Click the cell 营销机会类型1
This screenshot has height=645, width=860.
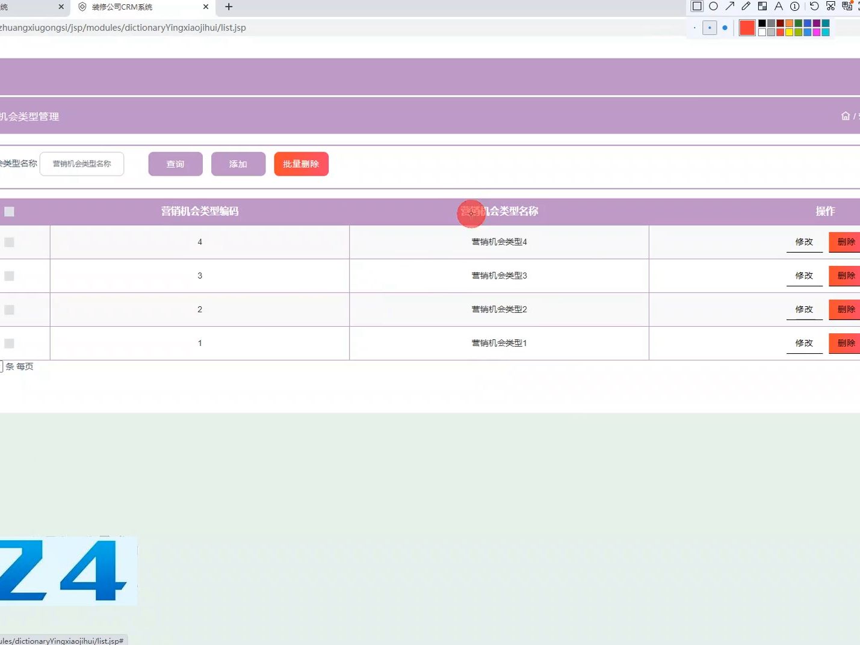tap(499, 343)
